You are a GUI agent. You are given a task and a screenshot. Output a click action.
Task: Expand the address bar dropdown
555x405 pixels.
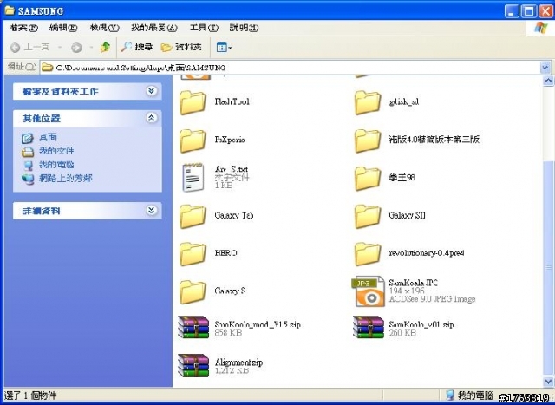[x=545, y=68]
